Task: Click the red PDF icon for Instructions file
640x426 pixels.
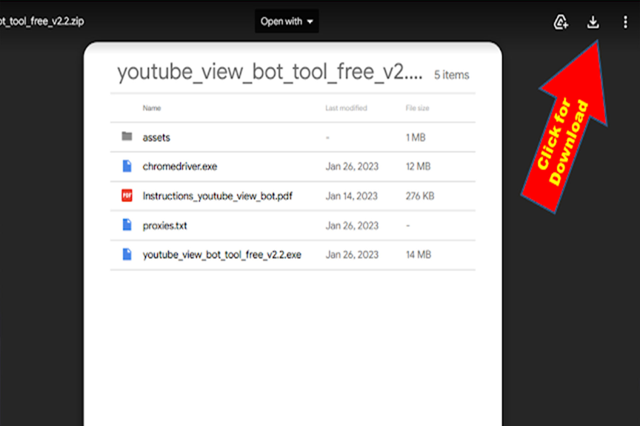Action: click(x=127, y=195)
